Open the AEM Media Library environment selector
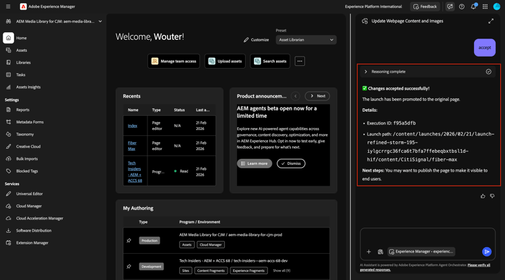The image size is (505, 280). (55, 22)
